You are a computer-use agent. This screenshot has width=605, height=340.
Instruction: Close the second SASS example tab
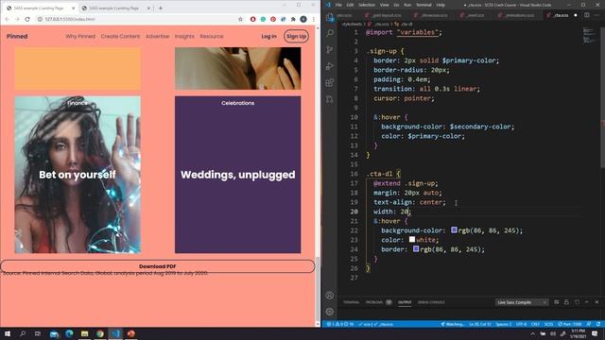pyautogui.click(x=148, y=8)
